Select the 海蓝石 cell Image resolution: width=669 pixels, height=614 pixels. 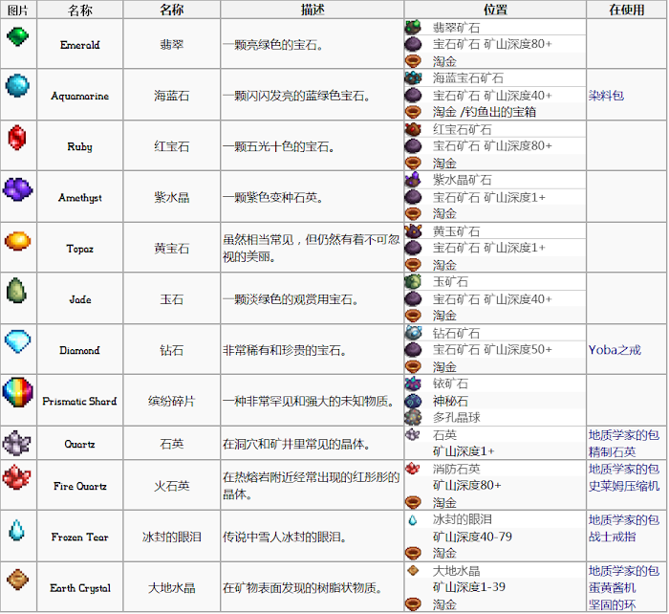pos(171,95)
